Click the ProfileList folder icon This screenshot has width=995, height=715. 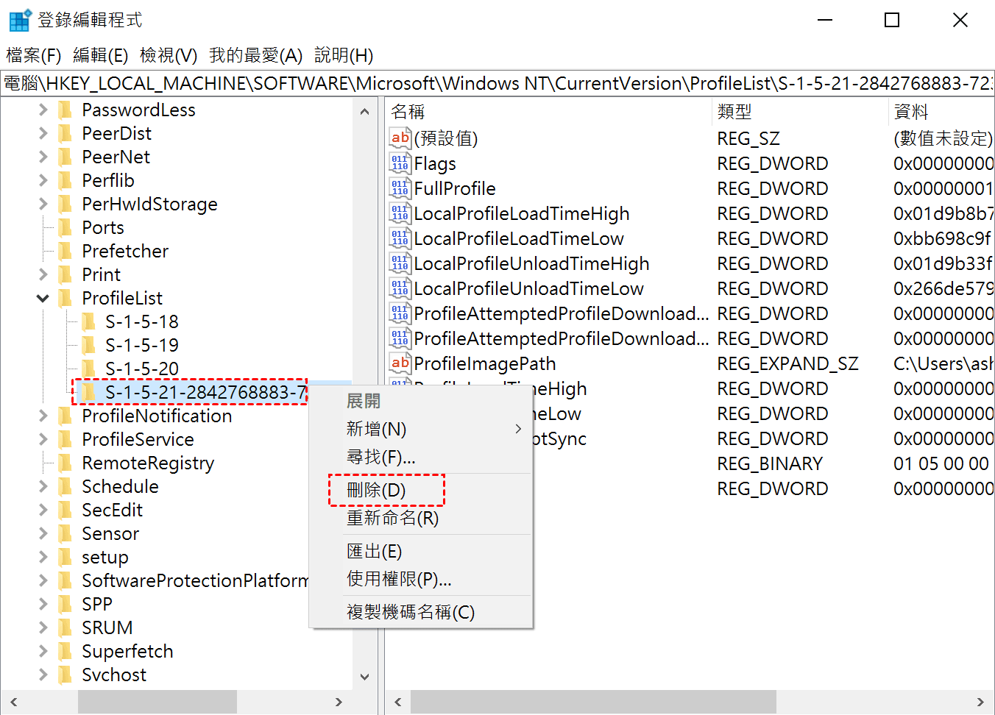[x=65, y=299]
